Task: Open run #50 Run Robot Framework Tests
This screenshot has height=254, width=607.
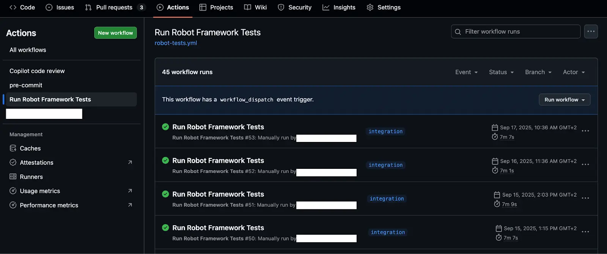Action: [x=218, y=228]
